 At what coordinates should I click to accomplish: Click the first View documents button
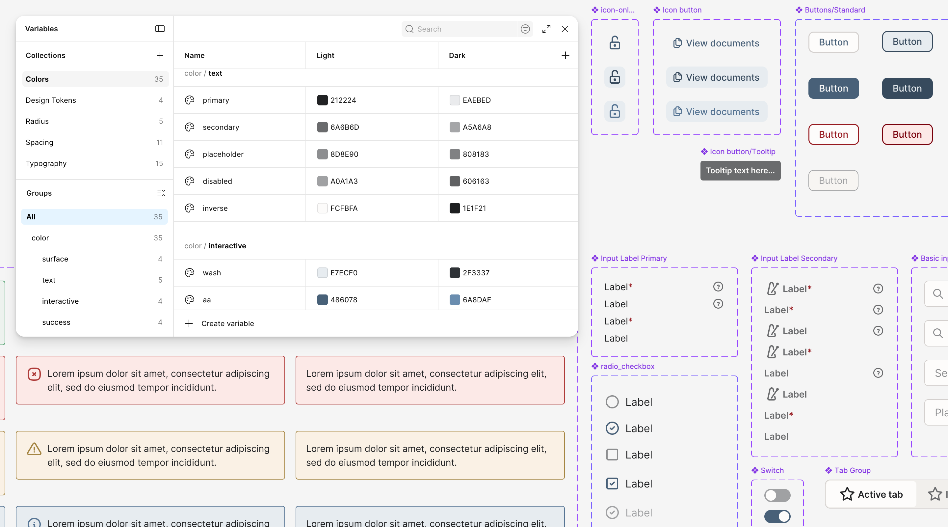[716, 43]
